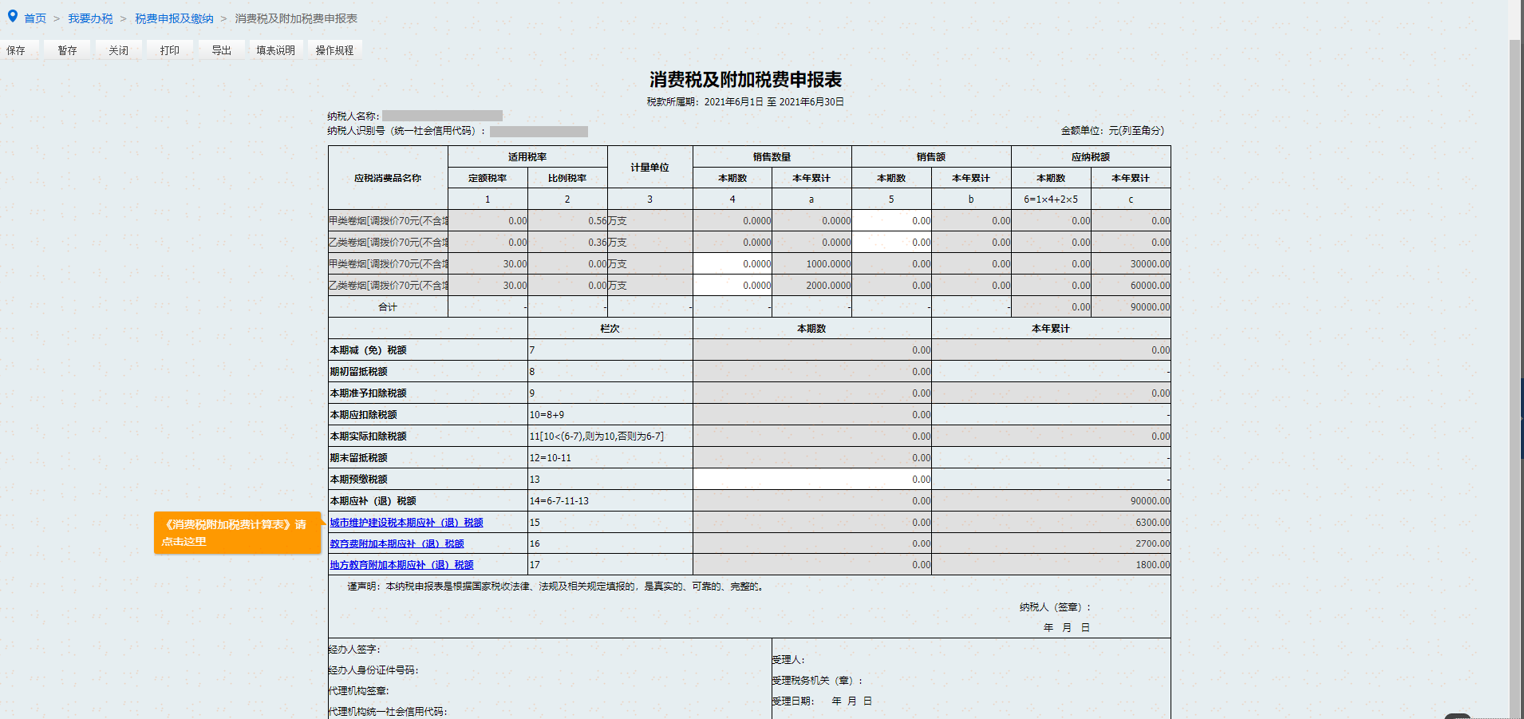Click the 金额单位:元(列至角分) label
This screenshot has height=719, width=1524.
(x=1112, y=131)
